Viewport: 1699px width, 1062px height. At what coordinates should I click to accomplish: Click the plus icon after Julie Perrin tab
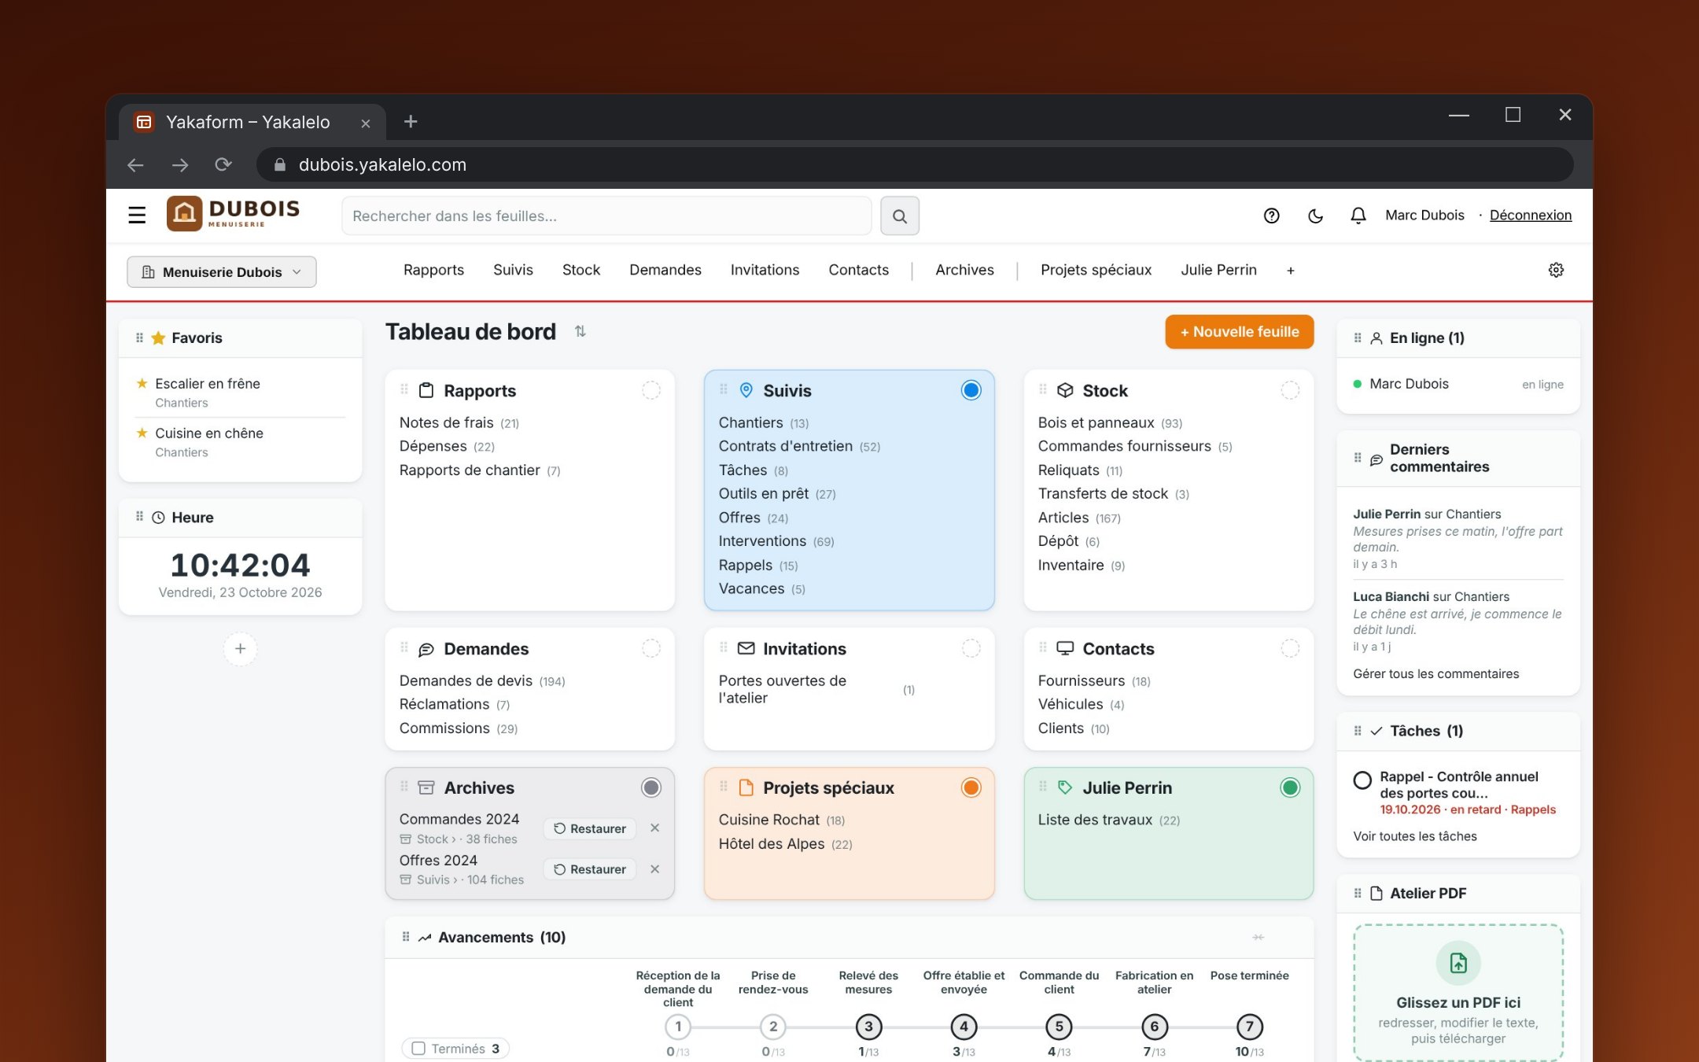(1291, 271)
